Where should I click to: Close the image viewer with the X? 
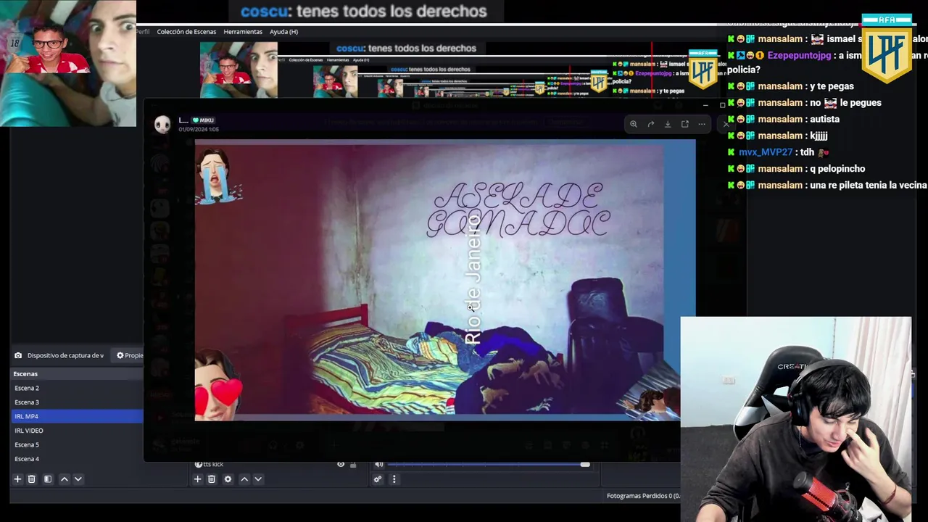click(726, 124)
